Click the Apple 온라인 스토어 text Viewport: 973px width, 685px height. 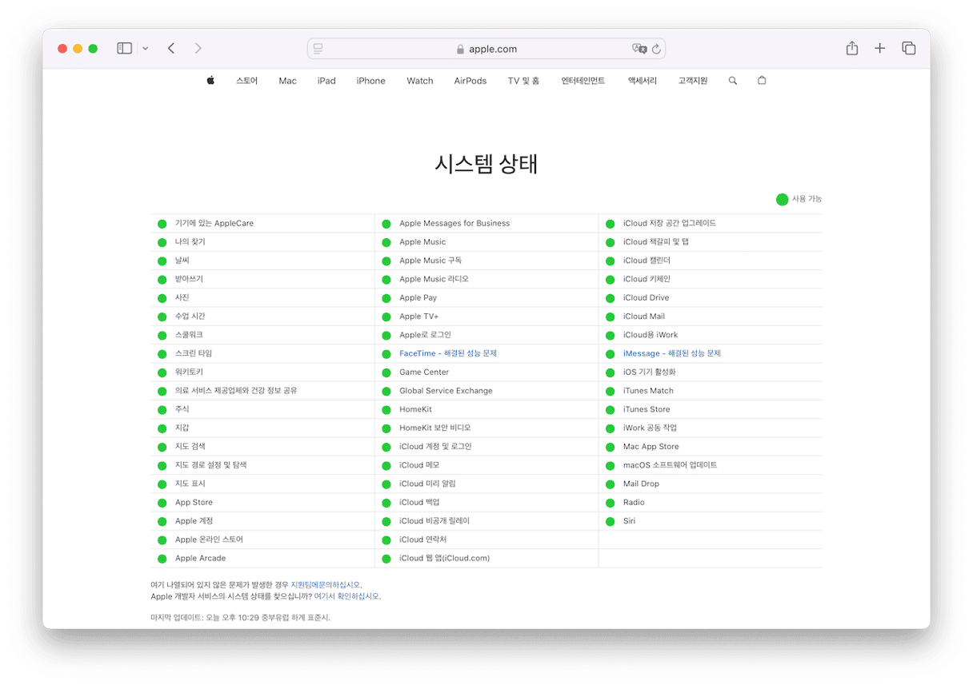[209, 540]
